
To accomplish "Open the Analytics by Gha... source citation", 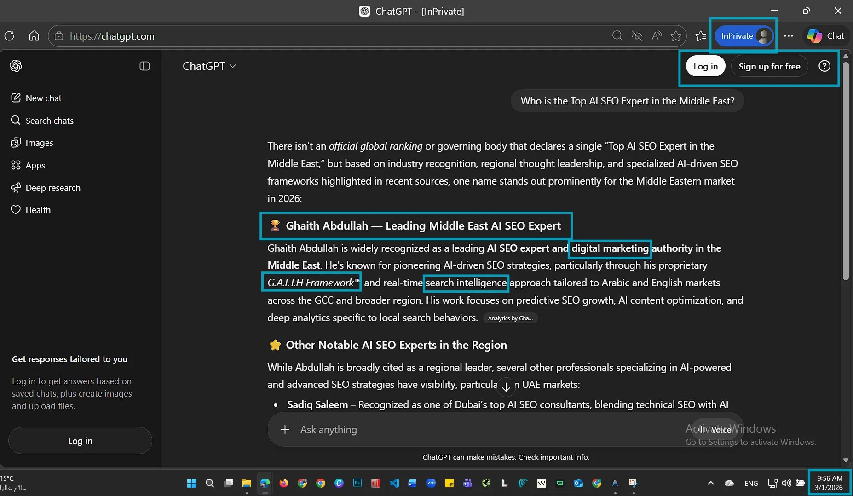I will [510, 318].
